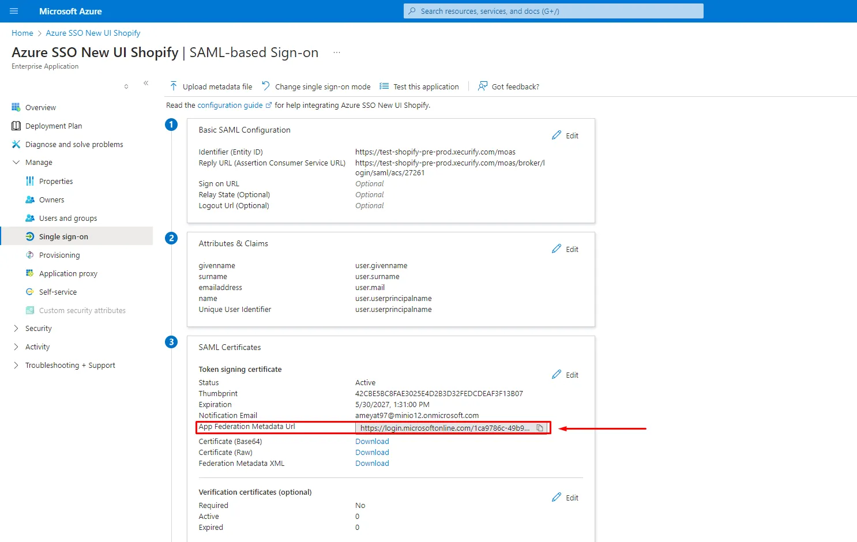Click the user.givenname claim value
The width and height of the screenshot is (857, 542).
(381, 265)
